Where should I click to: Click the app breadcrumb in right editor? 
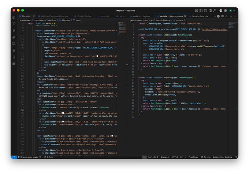pos(146,20)
